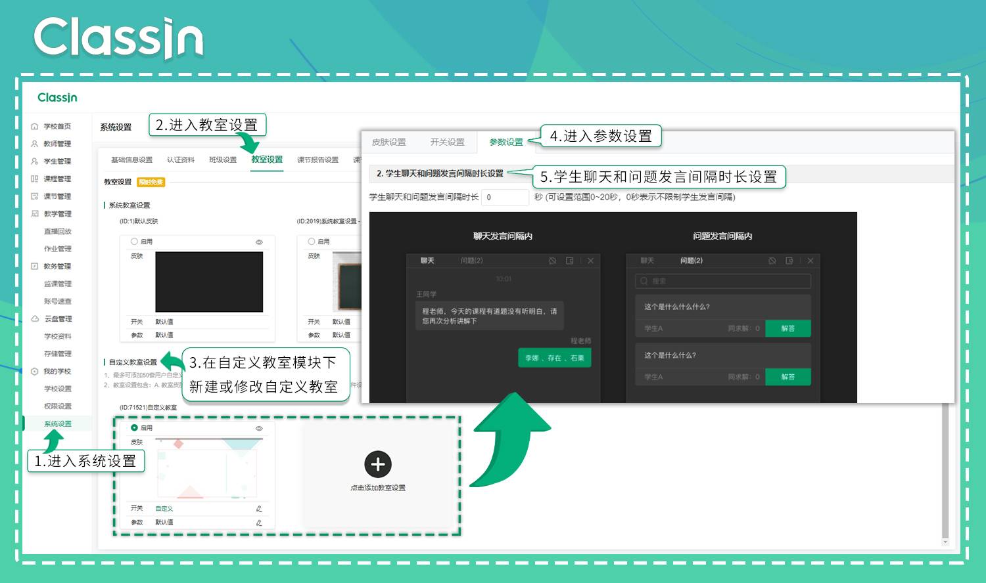Click the 搜索 search box in question panel

723,281
